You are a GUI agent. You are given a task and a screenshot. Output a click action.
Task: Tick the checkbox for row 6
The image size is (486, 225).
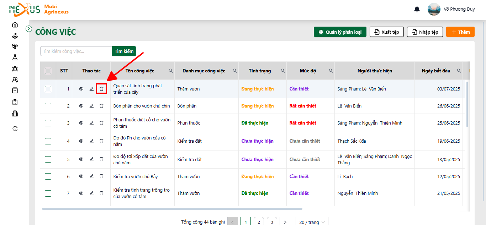tap(48, 177)
